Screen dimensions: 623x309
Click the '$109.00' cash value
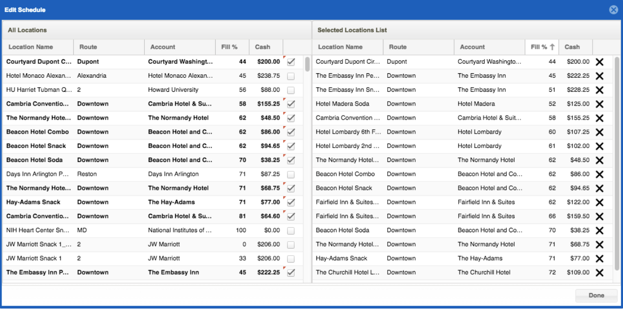point(578,272)
